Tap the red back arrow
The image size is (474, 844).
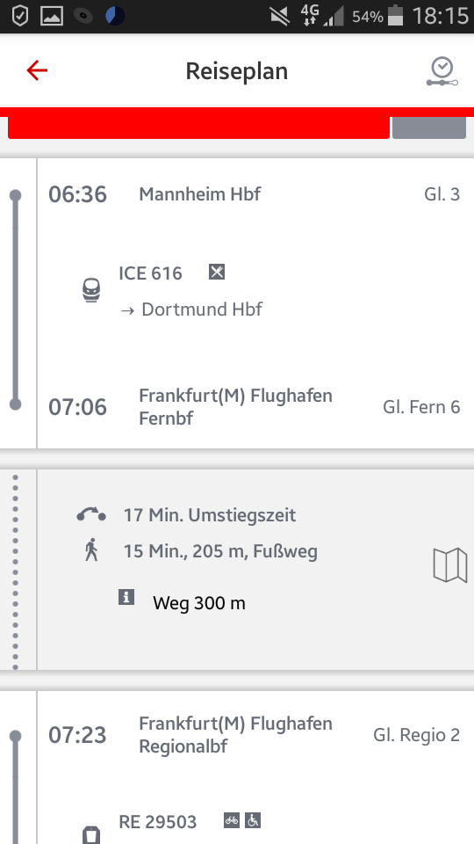click(37, 70)
